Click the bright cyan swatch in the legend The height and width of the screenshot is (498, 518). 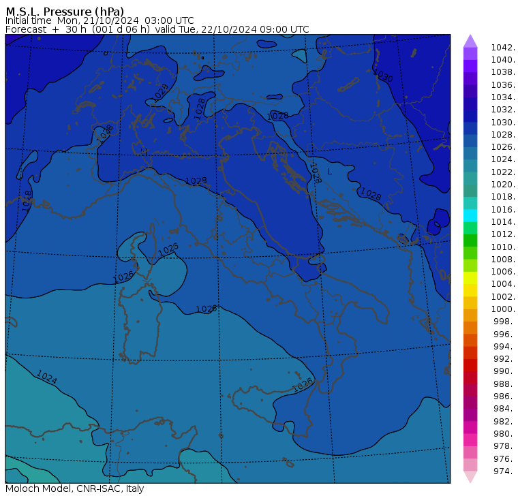(x=470, y=216)
